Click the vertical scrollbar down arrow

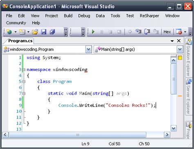[x=174, y=128]
